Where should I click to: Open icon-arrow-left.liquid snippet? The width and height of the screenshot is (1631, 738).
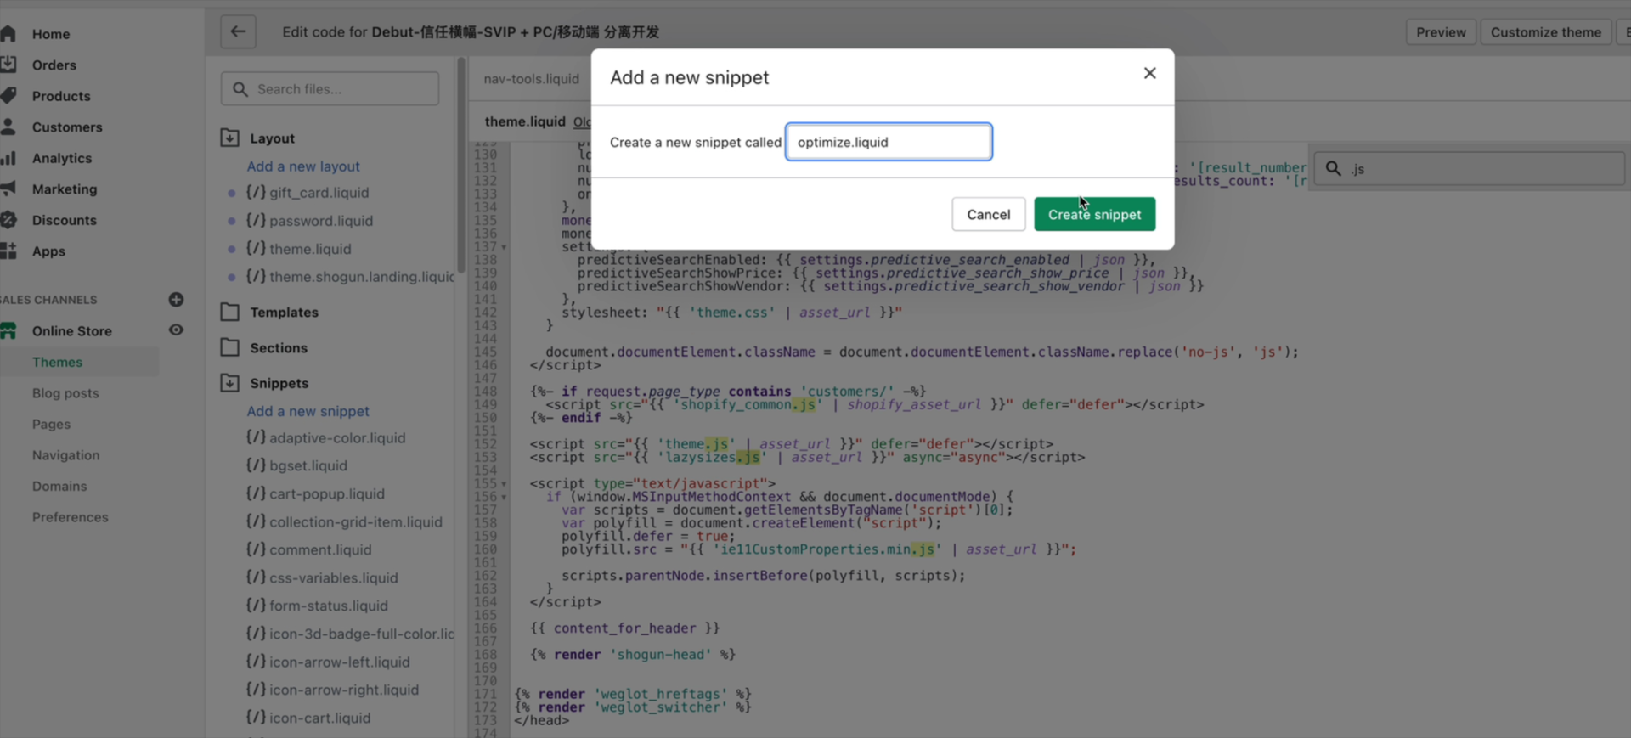tap(339, 662)
